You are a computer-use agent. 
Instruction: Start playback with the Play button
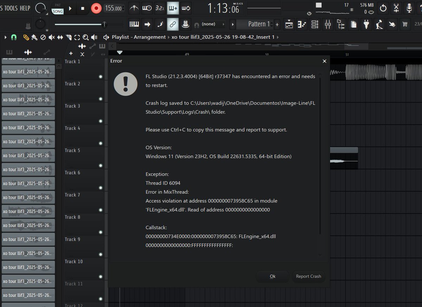70,8
